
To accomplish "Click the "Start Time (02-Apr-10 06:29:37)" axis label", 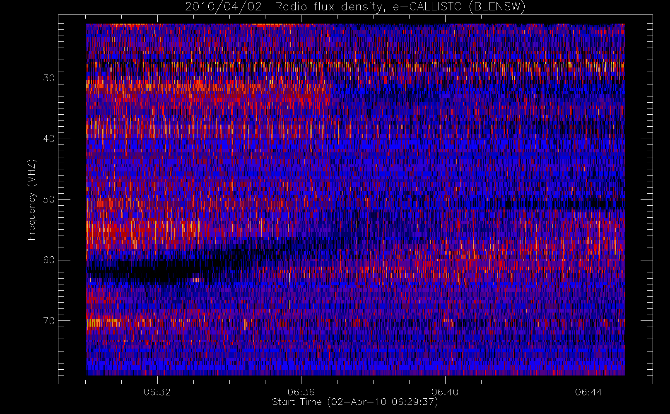I will (355, 402).
